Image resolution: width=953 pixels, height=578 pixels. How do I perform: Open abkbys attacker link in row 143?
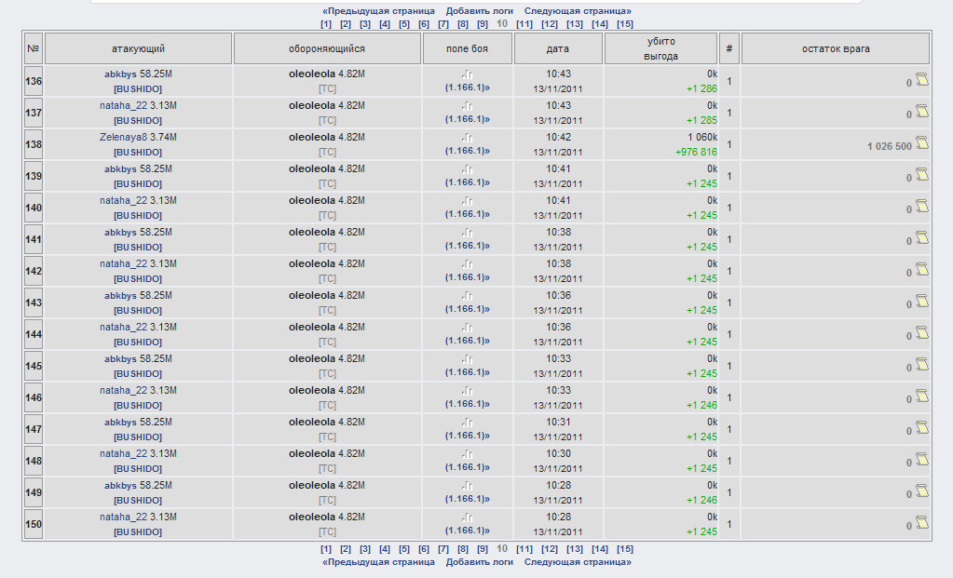tap(120, 295)
